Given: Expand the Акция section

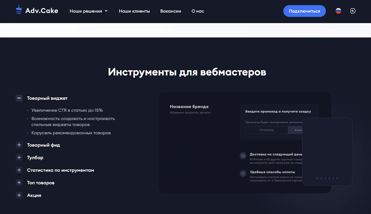Looking at the screenshot, I should 19,195.
